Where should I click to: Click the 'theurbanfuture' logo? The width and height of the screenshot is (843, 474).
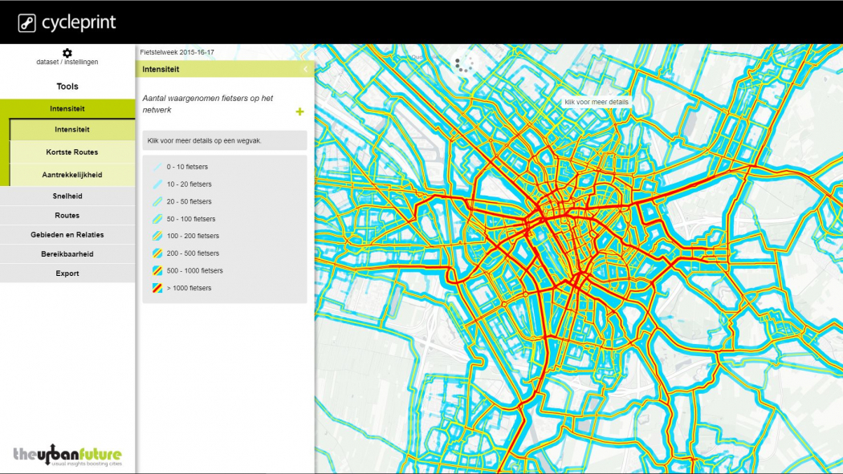click(x=67, y=456)
